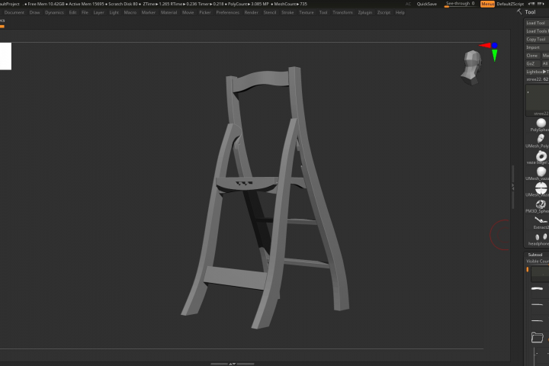Open the Render menu
This screenshot has width=549, height=366.
[x=252, y=12]
